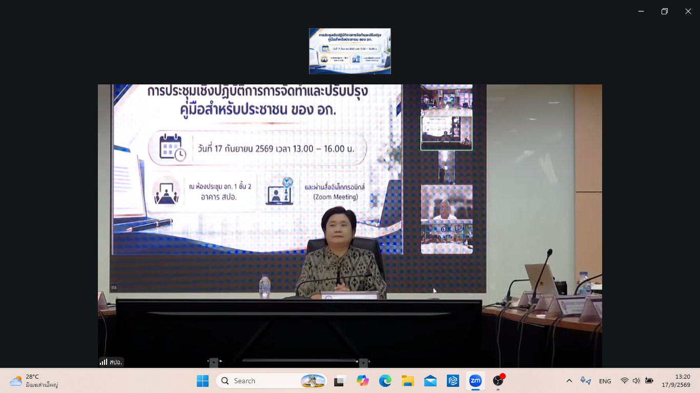Screen dimensions: 700x393
Task: Open the speaker volume tray icon
Action: [636, 381]
